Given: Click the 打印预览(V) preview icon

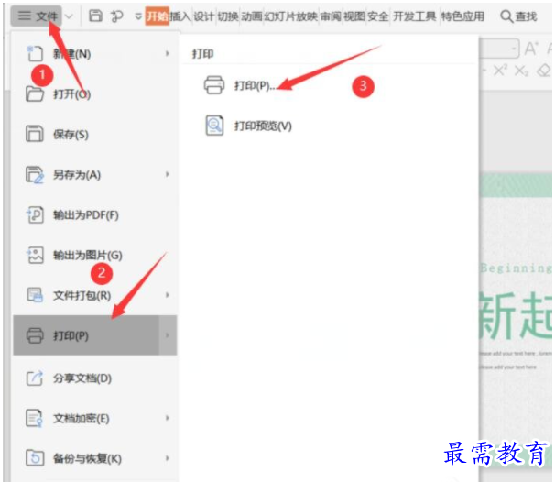Looking at the screenshot, I should pos(214,126).
